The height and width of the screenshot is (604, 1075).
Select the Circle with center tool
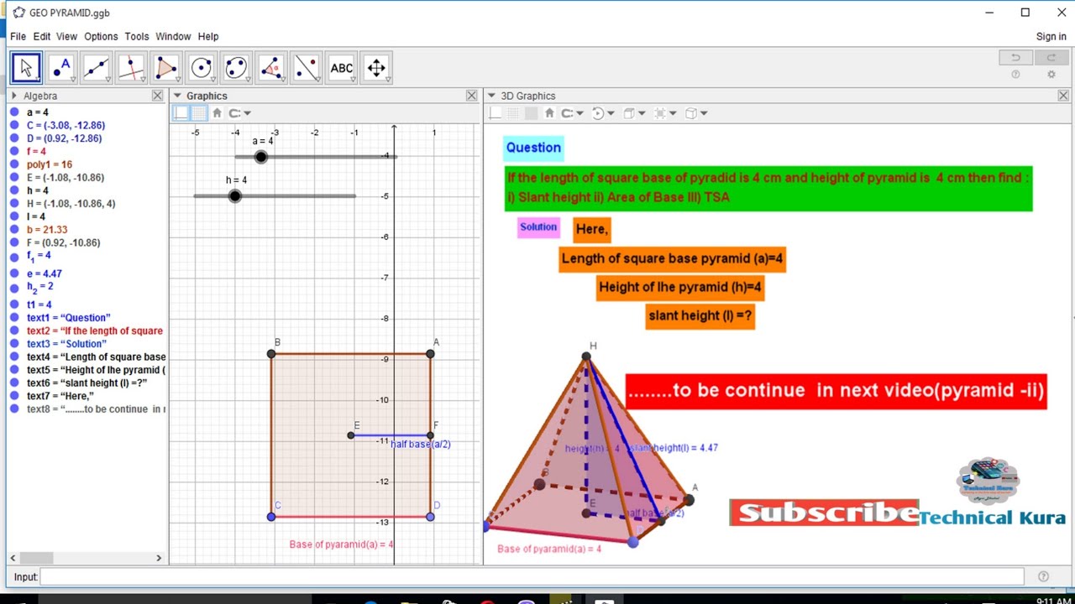pyautogui.click(x=202, y=68)
